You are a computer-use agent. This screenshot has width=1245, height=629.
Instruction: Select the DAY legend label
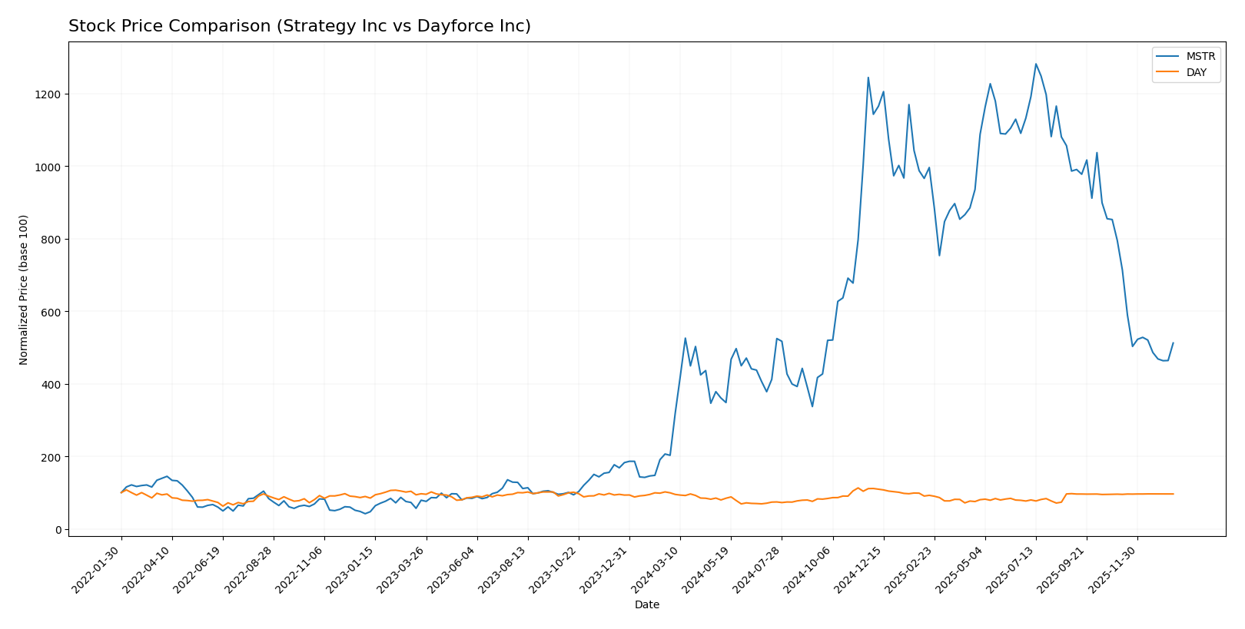pyautogui.click(x=1197, y=73)
